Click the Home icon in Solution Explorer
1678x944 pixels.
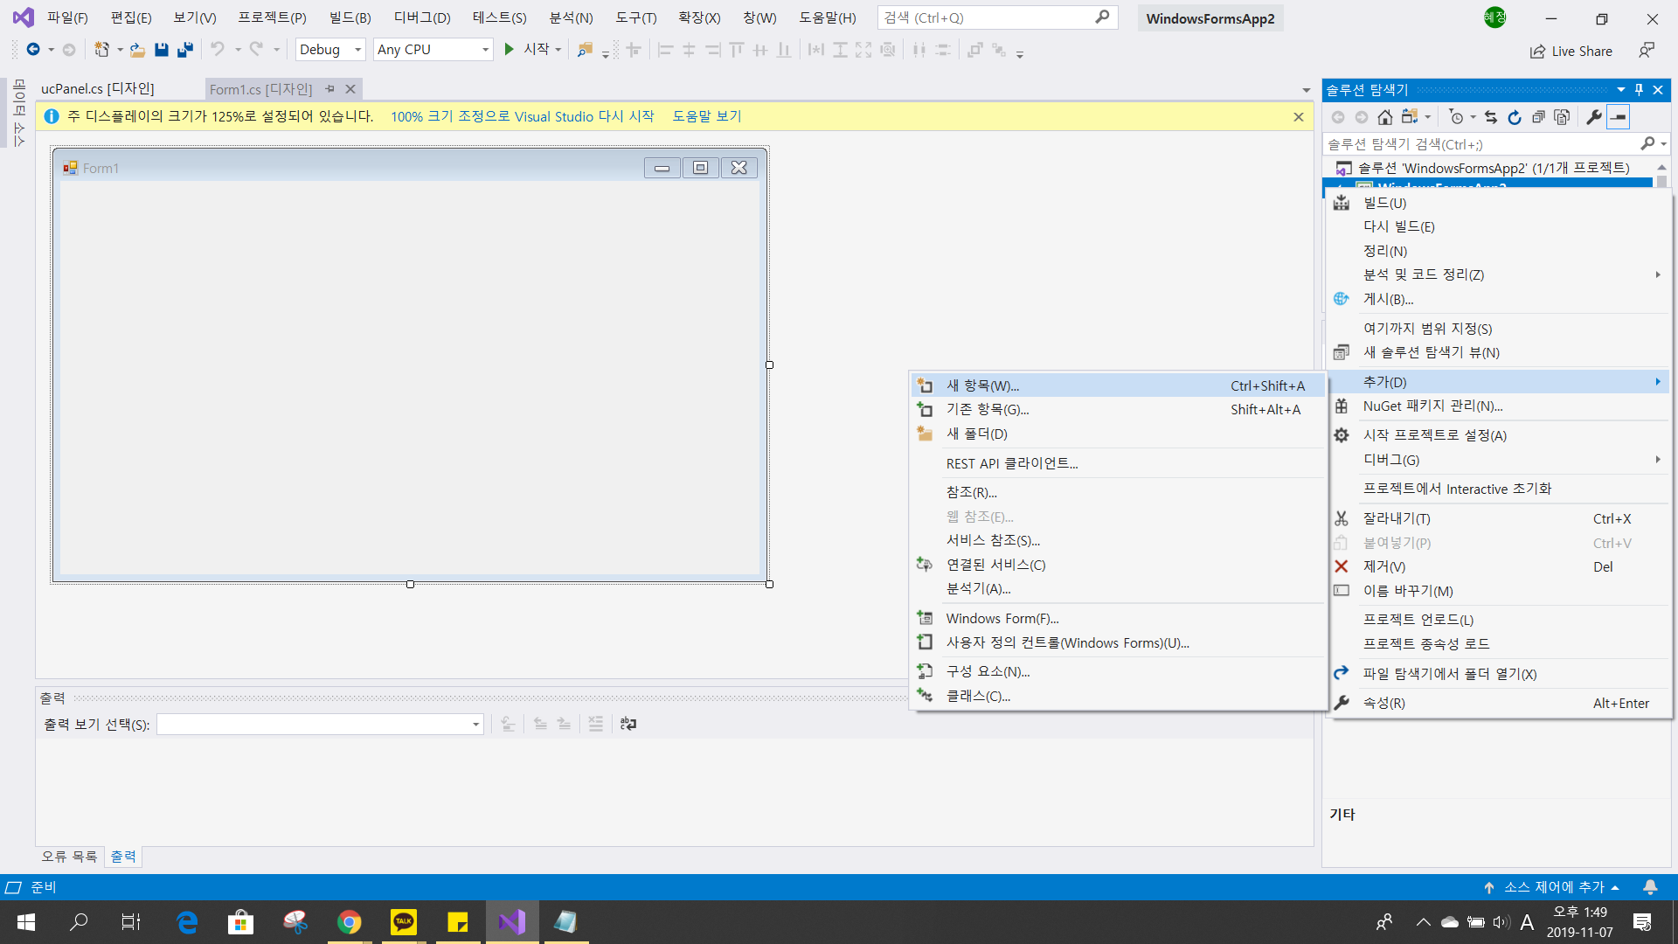pos(1384,117)
